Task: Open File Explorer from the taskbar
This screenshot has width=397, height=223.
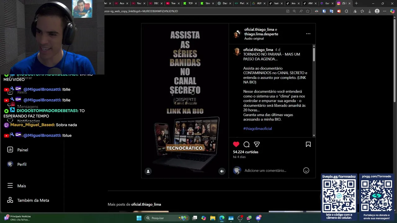Action: (213, 218)
